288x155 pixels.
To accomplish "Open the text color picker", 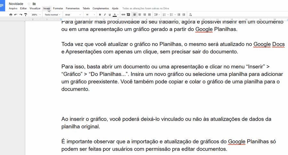I will [115, 15].
